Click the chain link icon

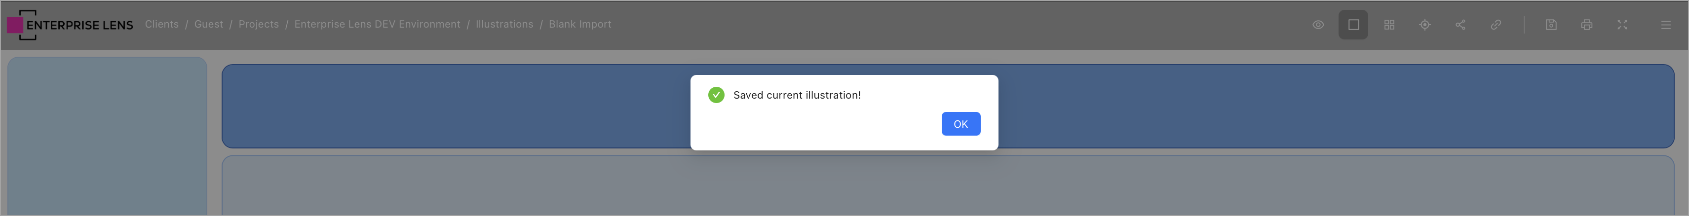1496,25
